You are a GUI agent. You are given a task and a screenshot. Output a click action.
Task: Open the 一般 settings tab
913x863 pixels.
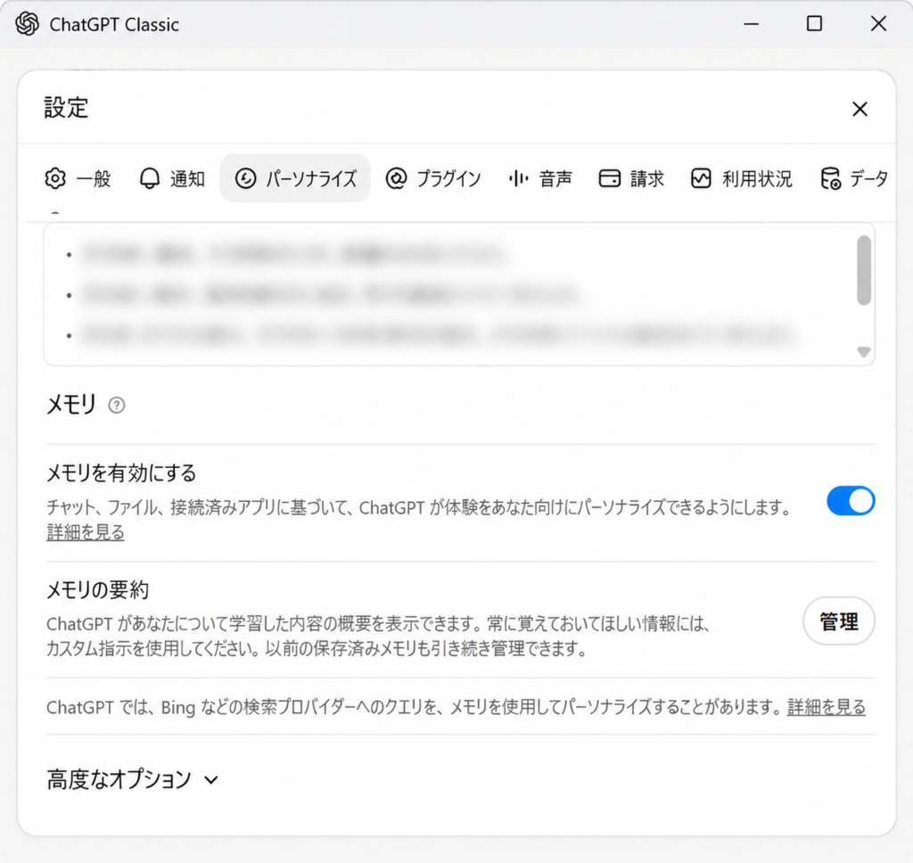pyautogui.click(x=78, y=178)
